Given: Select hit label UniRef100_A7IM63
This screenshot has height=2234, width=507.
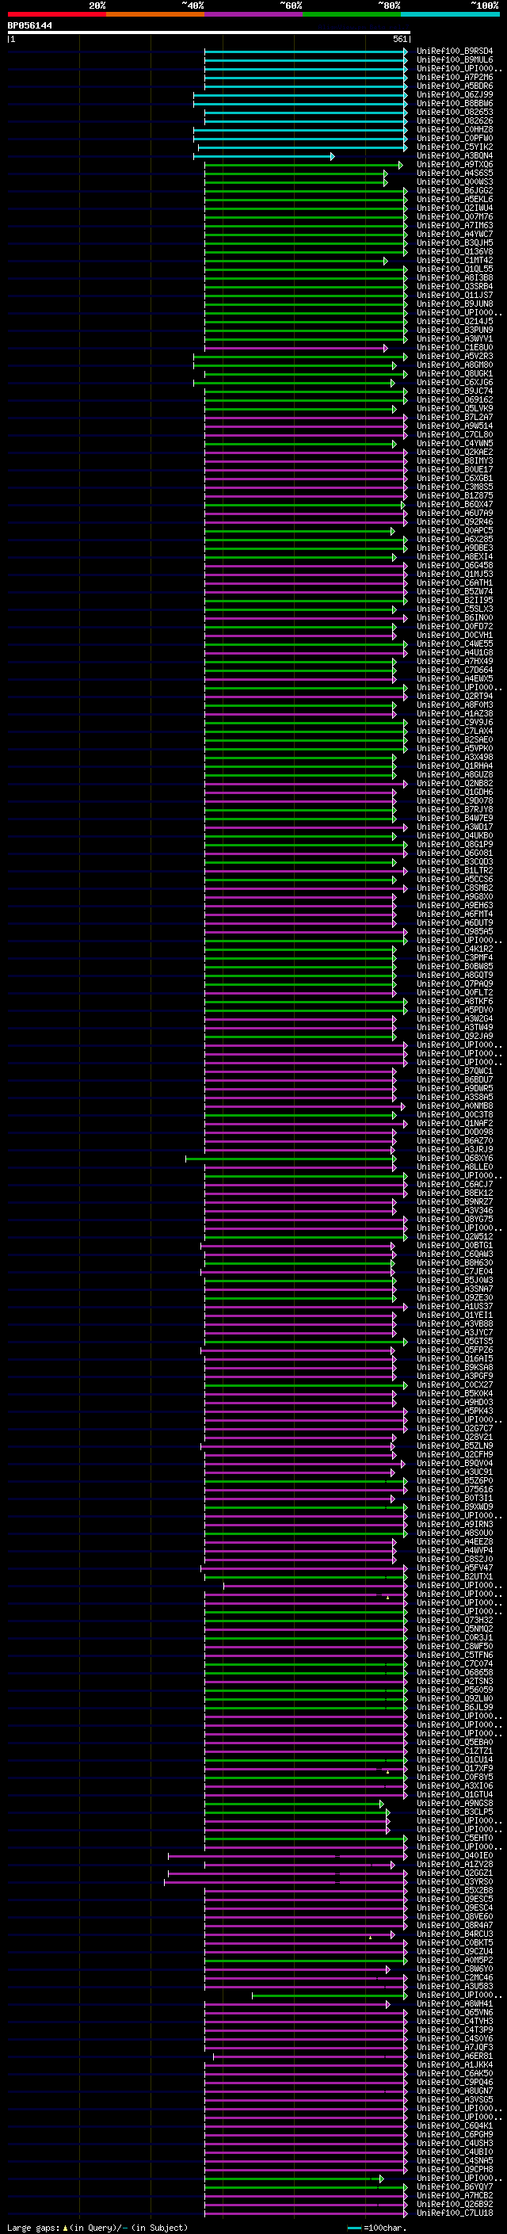Looking at the screenshot, I should (x=455, y=226).
